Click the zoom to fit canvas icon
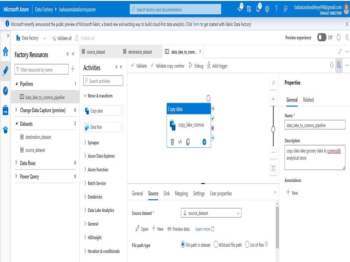 coord(273,168)
